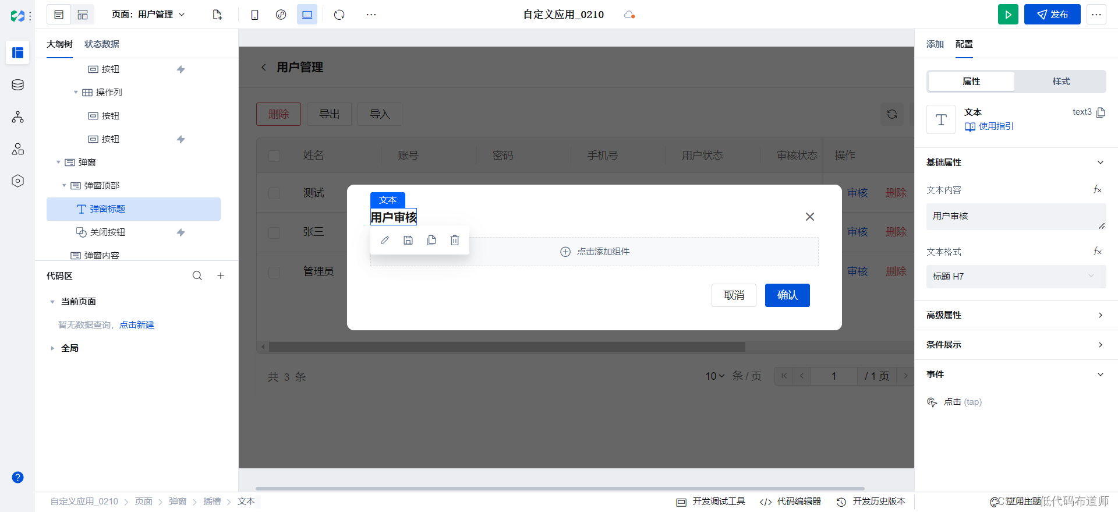Collapse the 弹窗顶部 tree node
This screenshot has height=512, width=1118.
click(64, 185)
